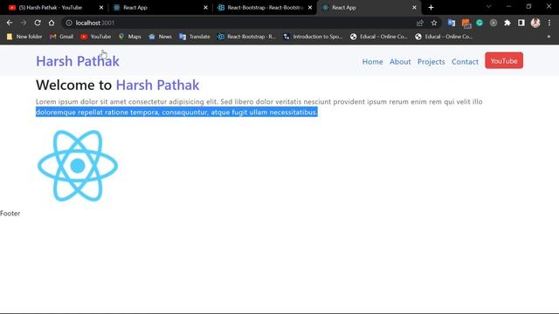Screen dimensions: 559x314
Task: Open the browser home page icon
Action: (x=52, y=23)
